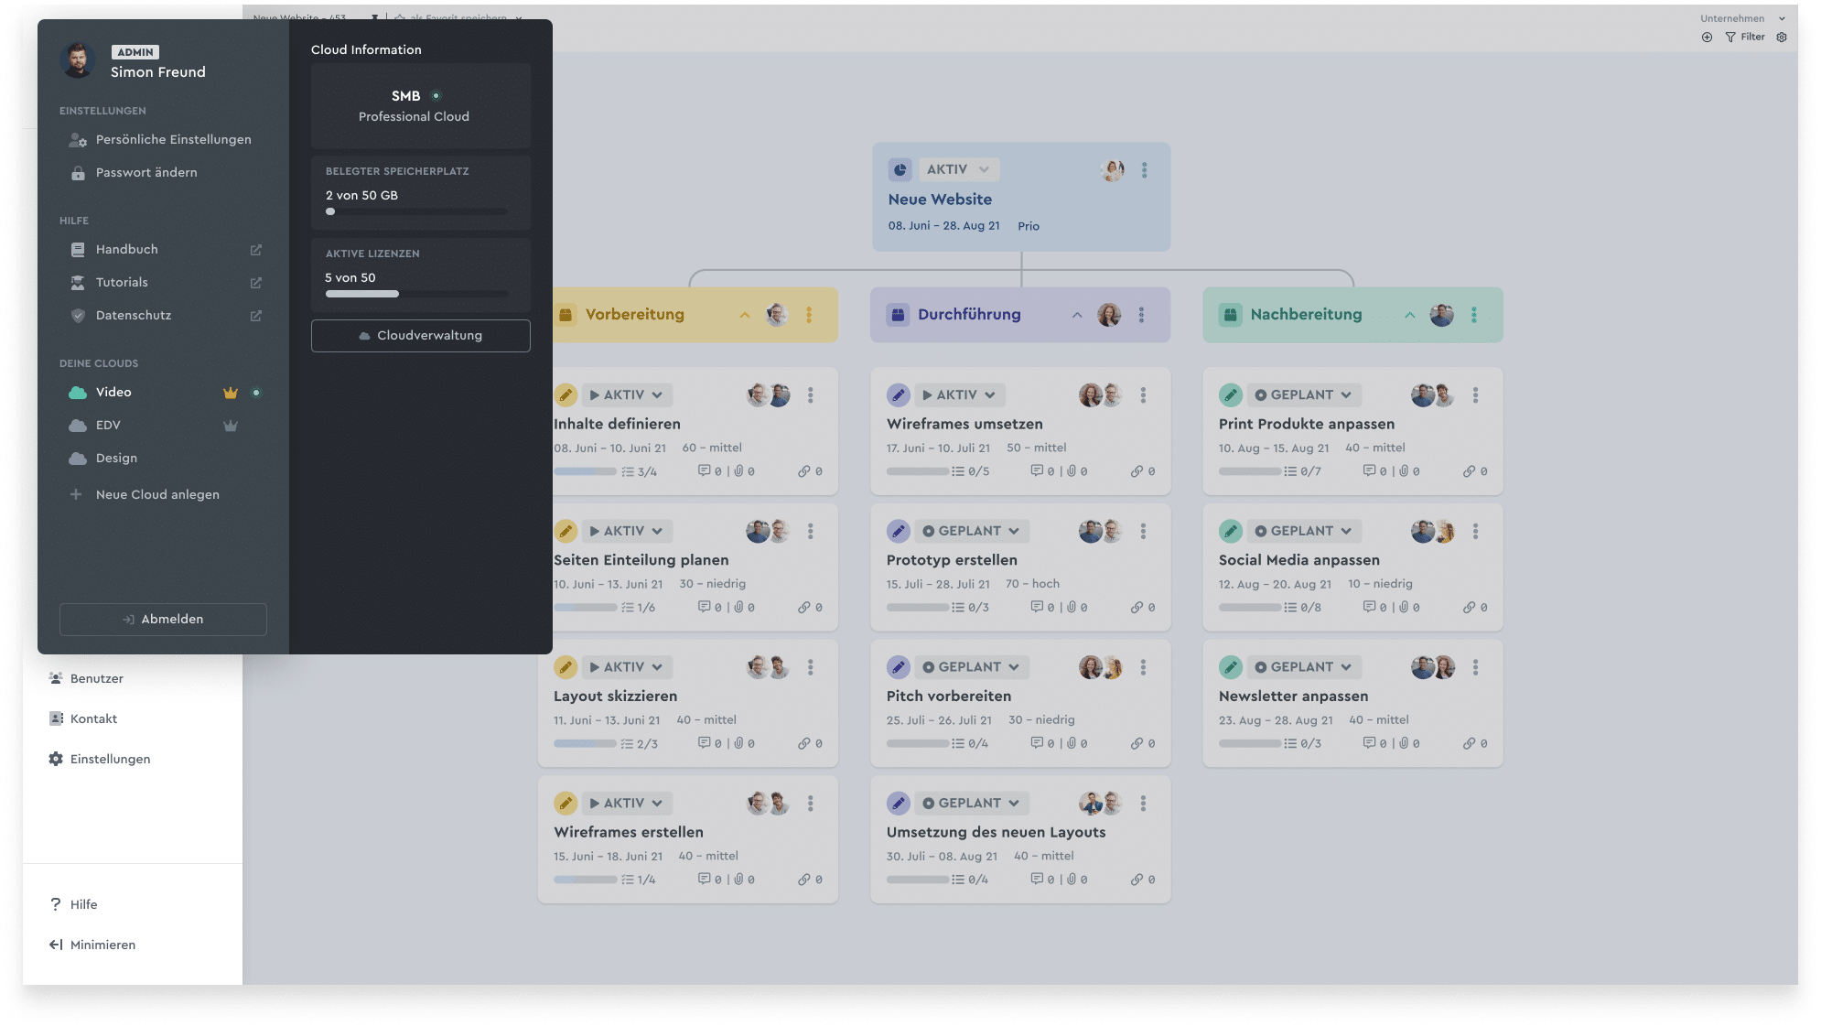Open Benutzer in the sidebar

click(86, 678)
